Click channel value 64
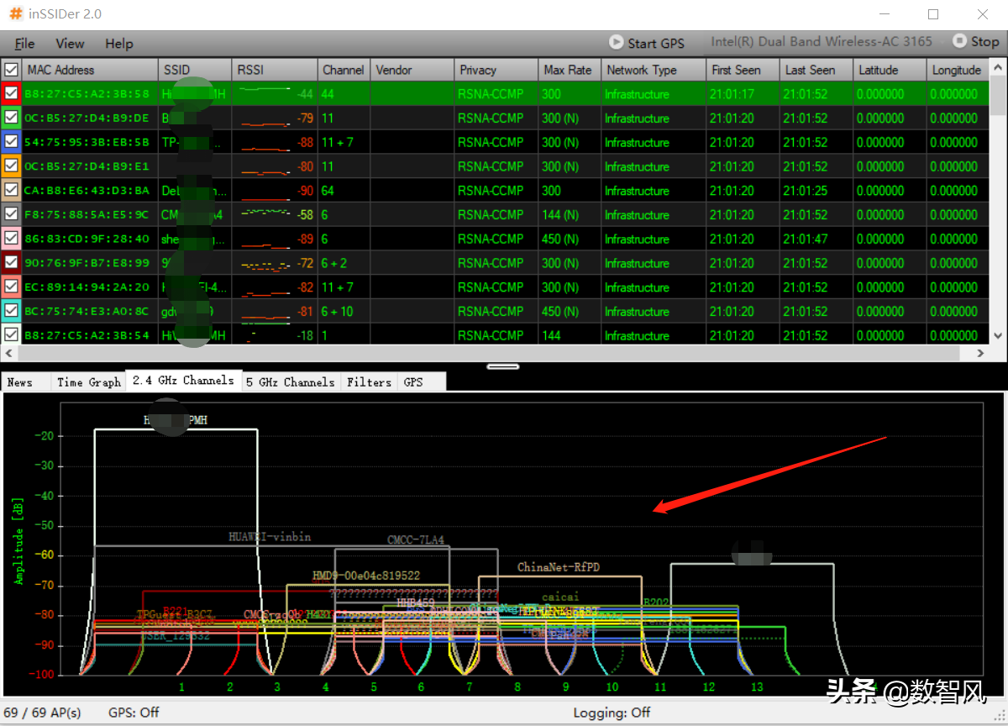 328,191
